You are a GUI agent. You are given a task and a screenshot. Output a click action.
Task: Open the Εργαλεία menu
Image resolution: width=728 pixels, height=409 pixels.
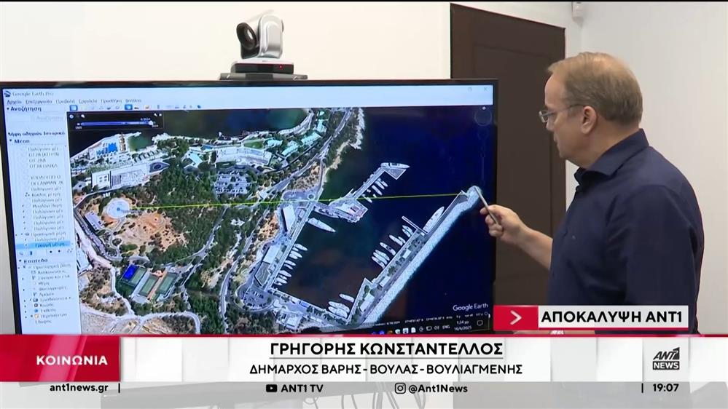point(87,101)
